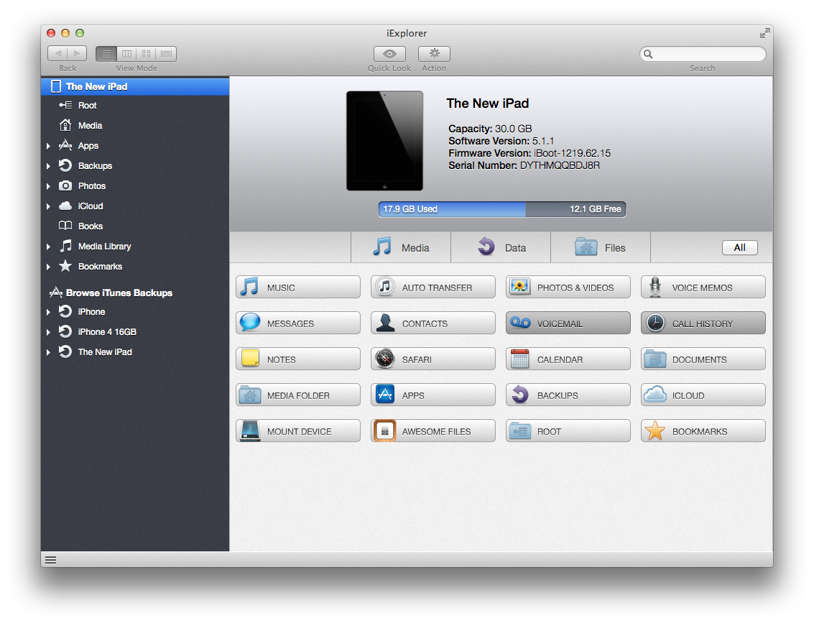Click the sidebar menu icon at bottom-left
Screen dimensions: 814x624
click(x=50, y=560)
